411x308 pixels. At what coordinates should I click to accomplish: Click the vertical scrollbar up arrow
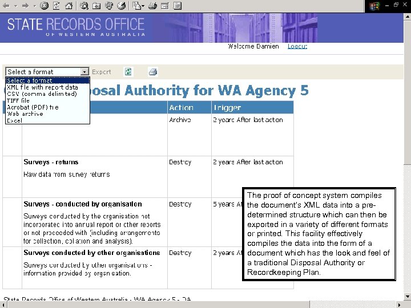pos(408,17)
